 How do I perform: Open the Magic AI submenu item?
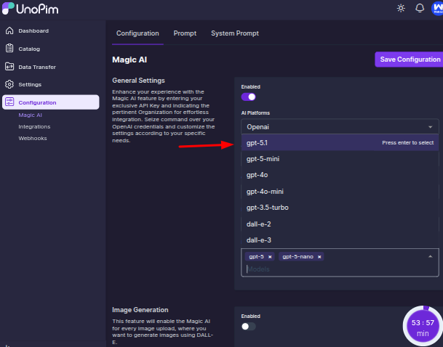(x=31, y=115)
